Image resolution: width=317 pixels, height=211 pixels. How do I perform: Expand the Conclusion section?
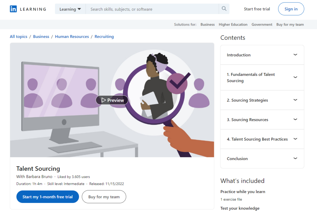[262, 158]
